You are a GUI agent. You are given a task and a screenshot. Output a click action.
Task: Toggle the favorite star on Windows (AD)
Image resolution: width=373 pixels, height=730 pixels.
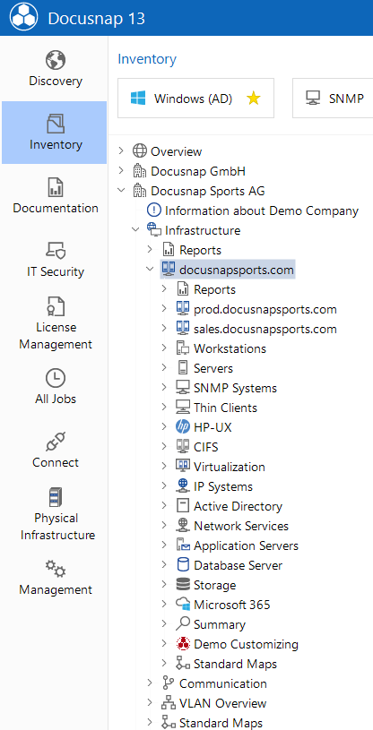coord(253,99)
